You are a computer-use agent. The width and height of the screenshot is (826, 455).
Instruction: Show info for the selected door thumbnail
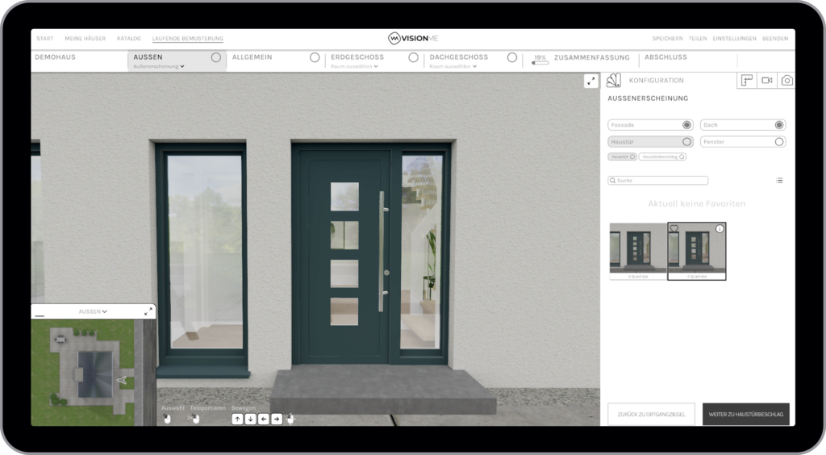[720, 229]
